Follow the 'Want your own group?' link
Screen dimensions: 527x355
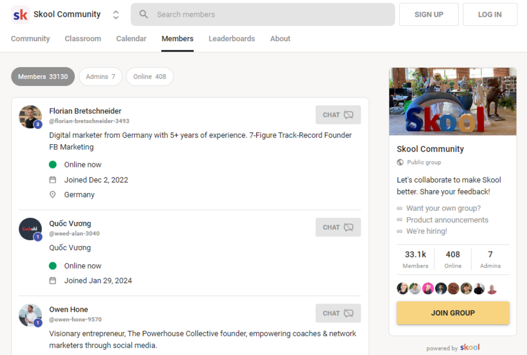(443, 208)
